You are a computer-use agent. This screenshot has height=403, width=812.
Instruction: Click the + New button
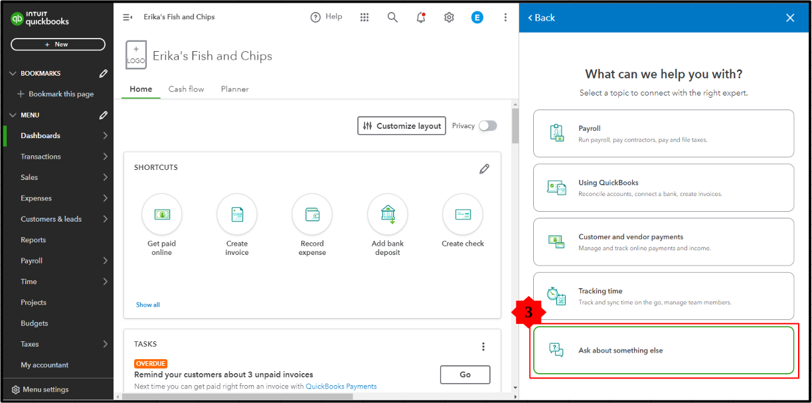click(x=58, y=44)
